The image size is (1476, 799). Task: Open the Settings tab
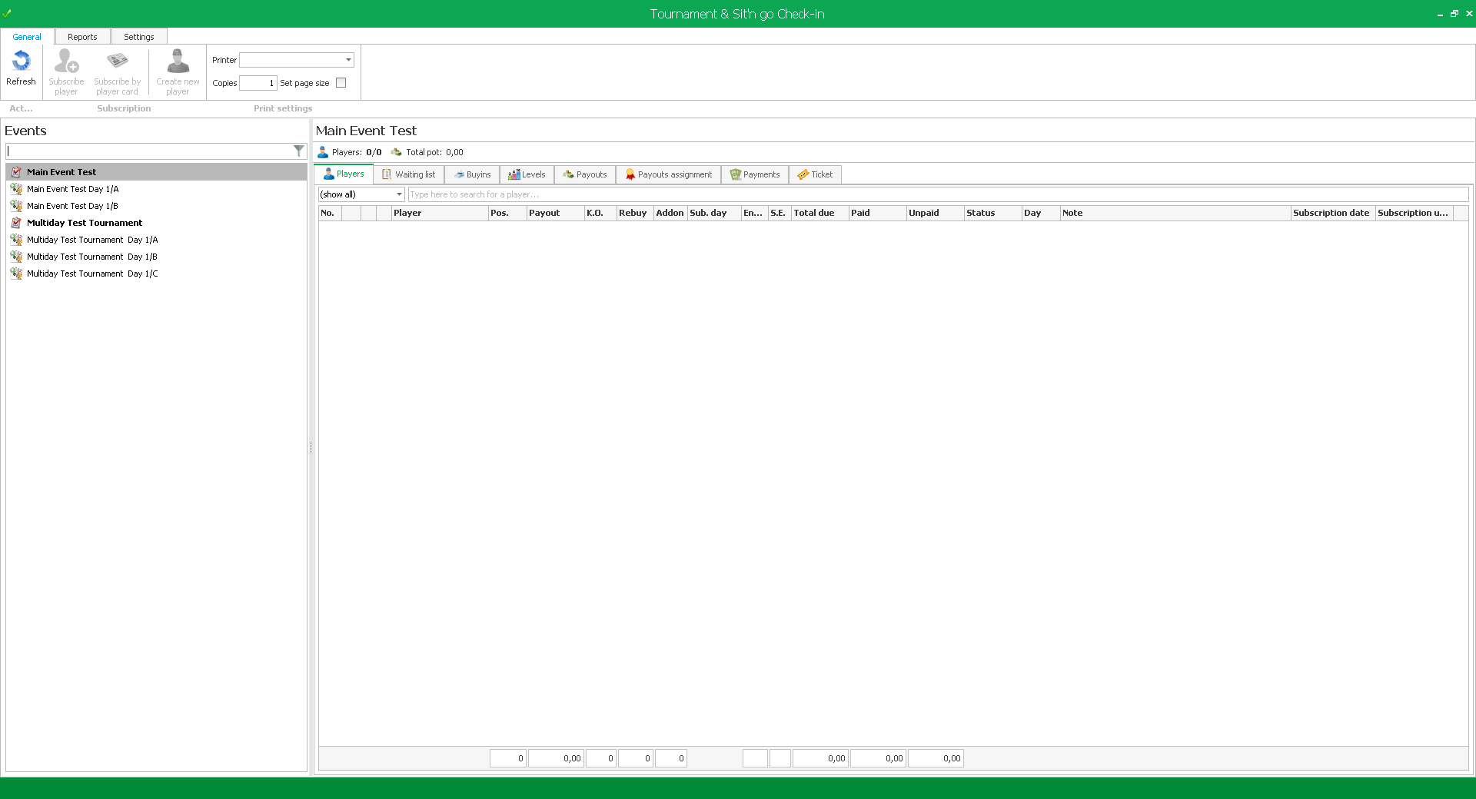(138, 36)
